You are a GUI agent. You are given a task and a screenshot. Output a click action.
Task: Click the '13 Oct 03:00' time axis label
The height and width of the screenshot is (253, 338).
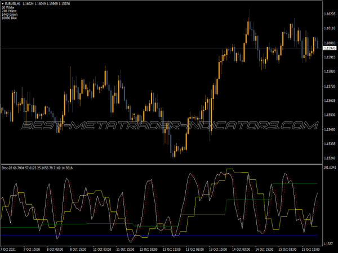click(195, 249)
